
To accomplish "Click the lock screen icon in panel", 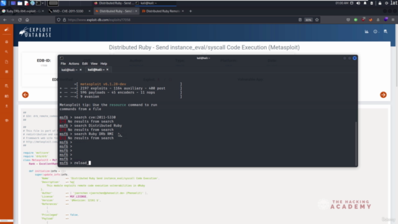I will pyautogui.click(x=380, y=3).
